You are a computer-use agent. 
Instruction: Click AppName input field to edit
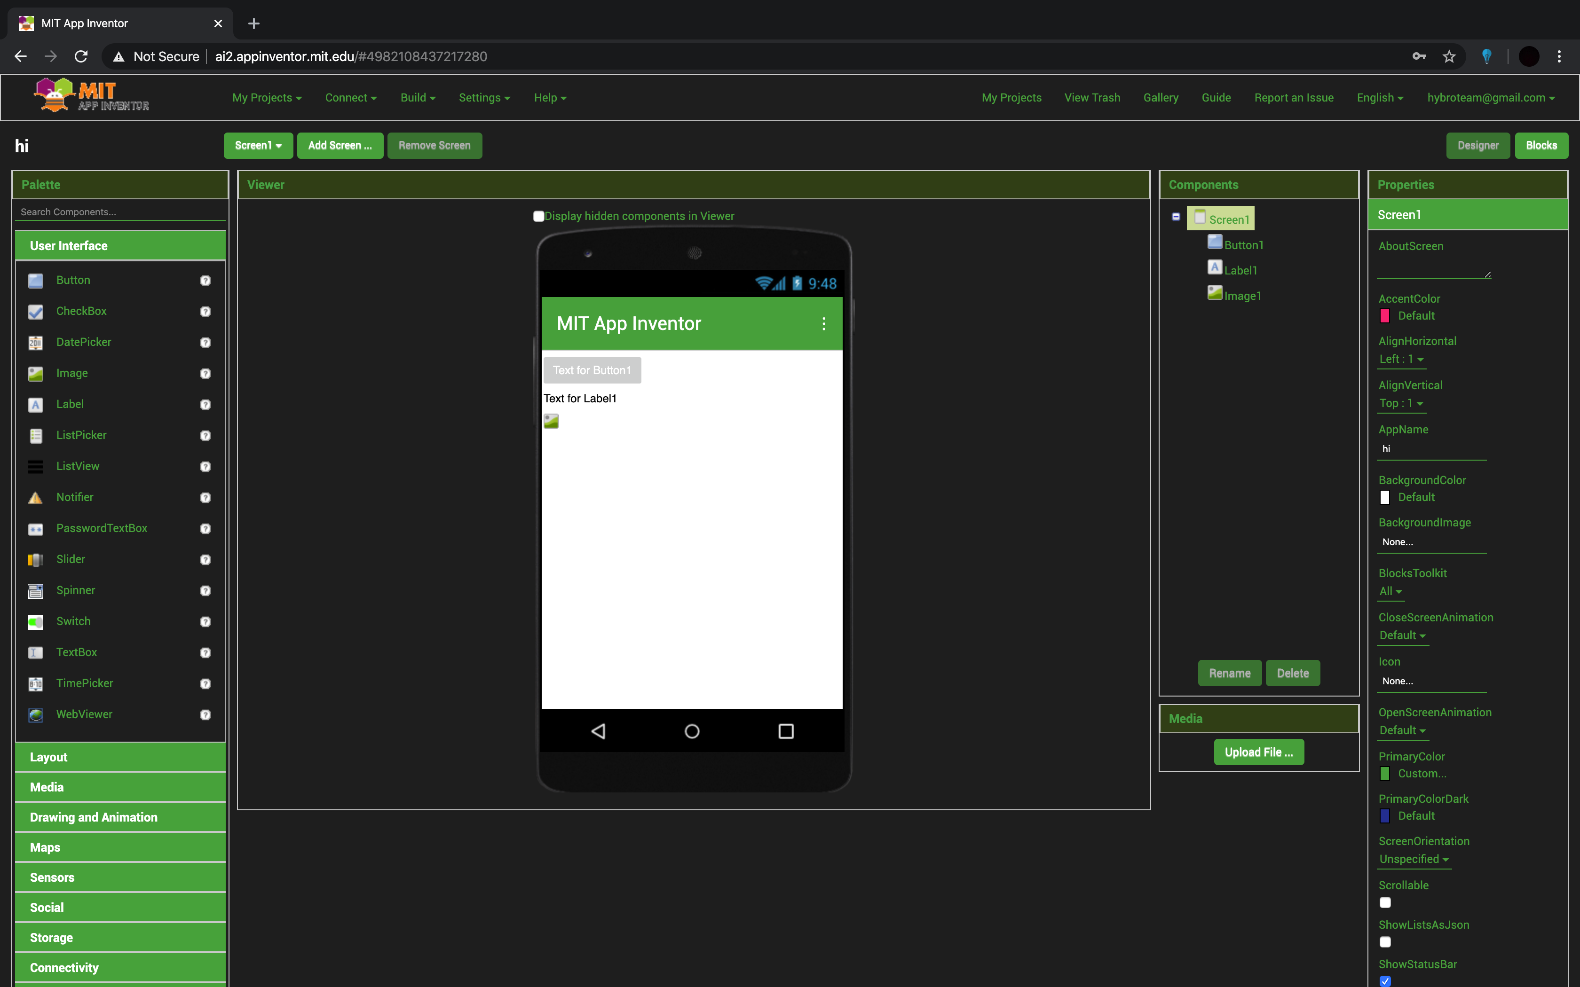click(1431, 448)
